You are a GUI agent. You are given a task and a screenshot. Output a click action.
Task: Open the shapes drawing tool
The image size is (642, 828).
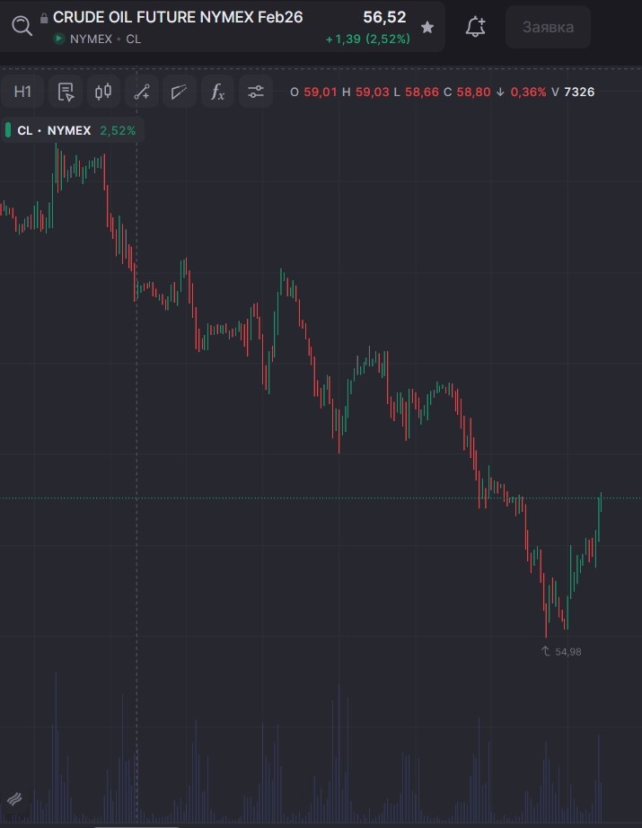[x=180, y=92]
